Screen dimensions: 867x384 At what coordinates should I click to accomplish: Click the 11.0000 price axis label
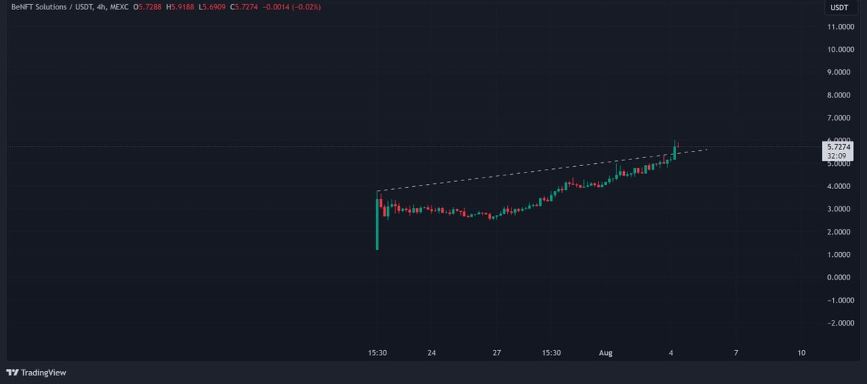(841, 27)
